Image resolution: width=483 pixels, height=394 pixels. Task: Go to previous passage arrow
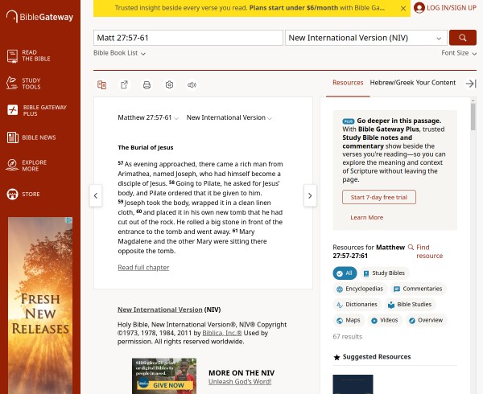96,195
